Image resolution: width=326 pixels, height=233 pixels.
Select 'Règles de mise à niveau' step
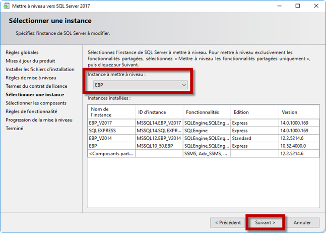click(x=31, y=78)
